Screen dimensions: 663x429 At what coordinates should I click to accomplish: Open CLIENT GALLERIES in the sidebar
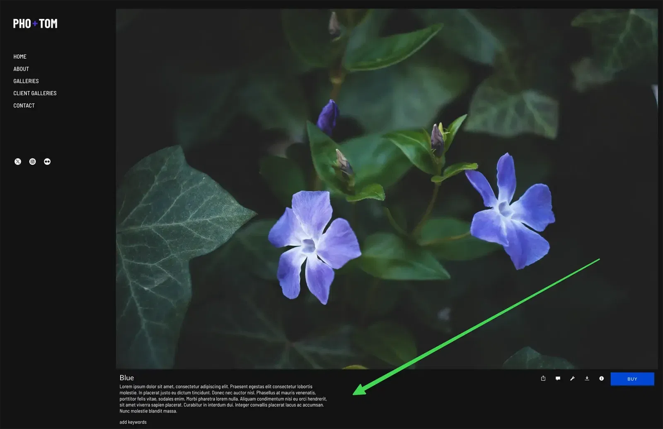tap(35, 93)
